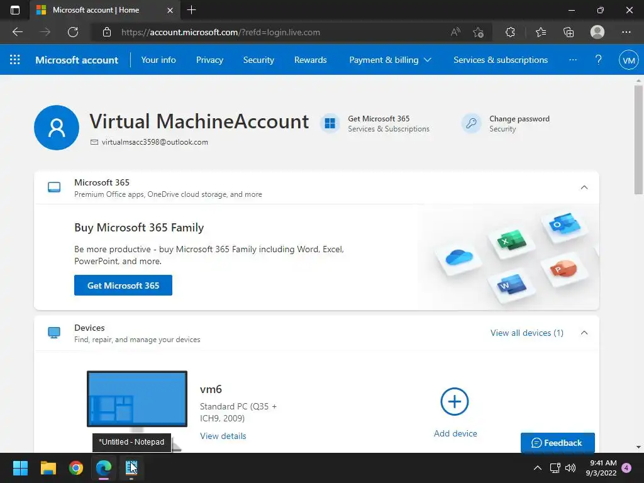Image resolution: width=644 pixels, height=483 pixels.
Task: Click the large profile picture circle
Action: (x=57, y=128)
